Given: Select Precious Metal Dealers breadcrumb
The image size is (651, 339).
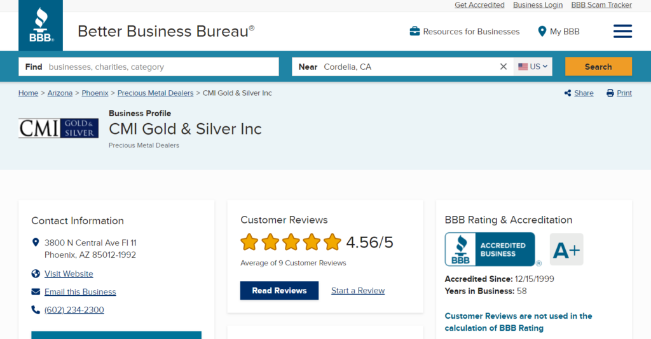Looking at the screenshot, I should 155,93.
